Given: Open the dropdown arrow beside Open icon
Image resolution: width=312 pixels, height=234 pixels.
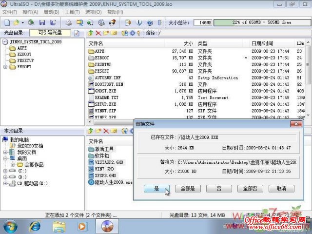Looking at the screenshot, I should click(x=22, y=22).
